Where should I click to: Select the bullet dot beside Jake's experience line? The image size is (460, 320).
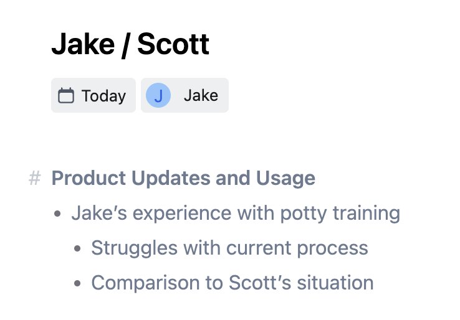(x=57, y=214)
